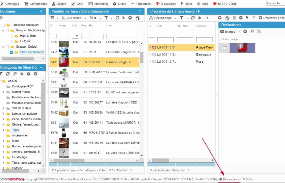Uncheck the Store Commander shop checkbox
The image size is (285, 183).
(x=11, y=52)
